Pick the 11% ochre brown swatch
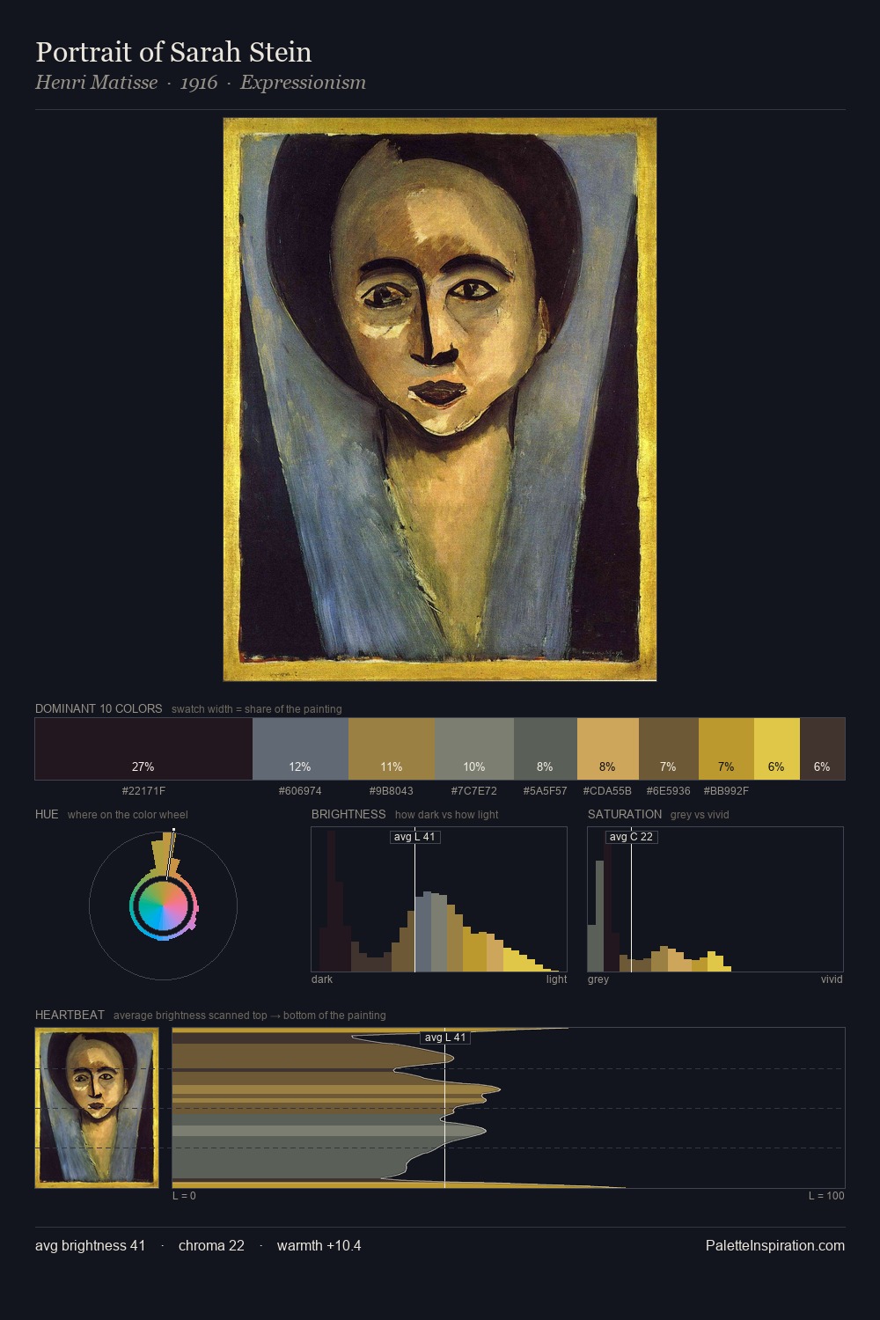The width and height of the screenshot is (880, 1320). [392, 749]
